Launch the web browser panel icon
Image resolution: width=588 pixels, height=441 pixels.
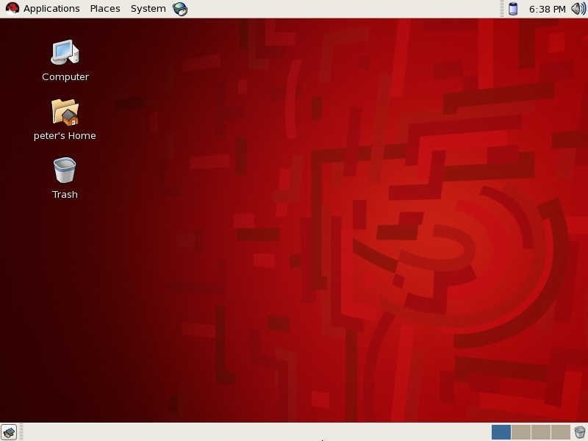[x=180, y=9]
